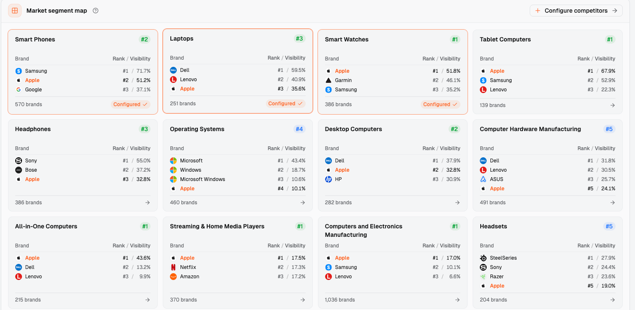The width and height of the screenshot is (635, 310).
Task: Click '370 brands' text
Action: [183, 300]
